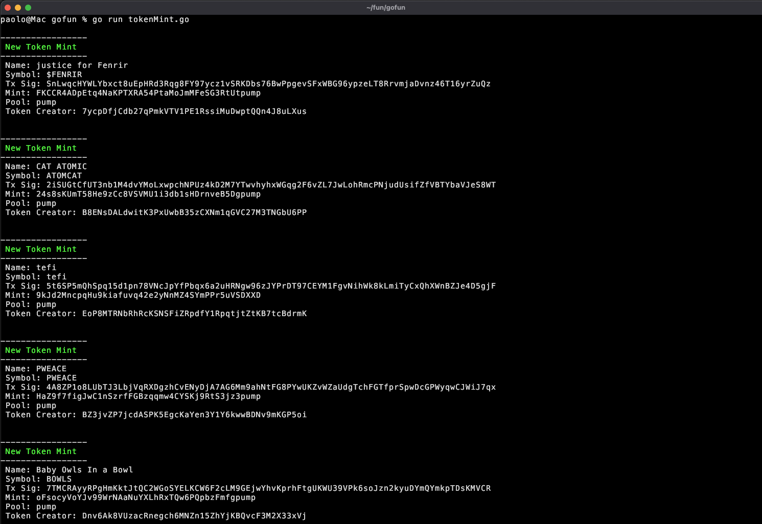
Task: Click the 'Symbol: BOWLS' line
Action: point(38,479)
